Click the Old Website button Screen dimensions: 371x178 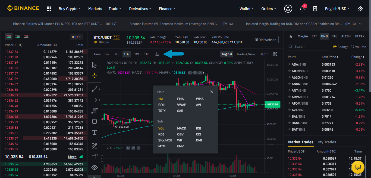point(265,40)
